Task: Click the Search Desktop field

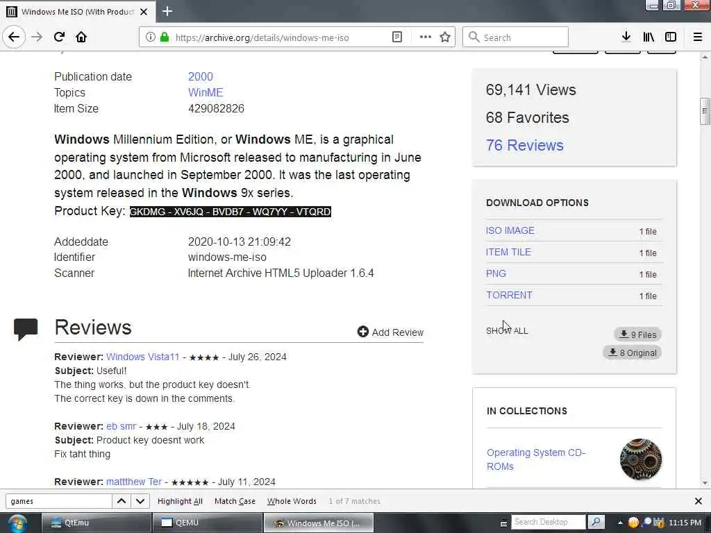Action: pyautogui.click(x=549, y=522)
